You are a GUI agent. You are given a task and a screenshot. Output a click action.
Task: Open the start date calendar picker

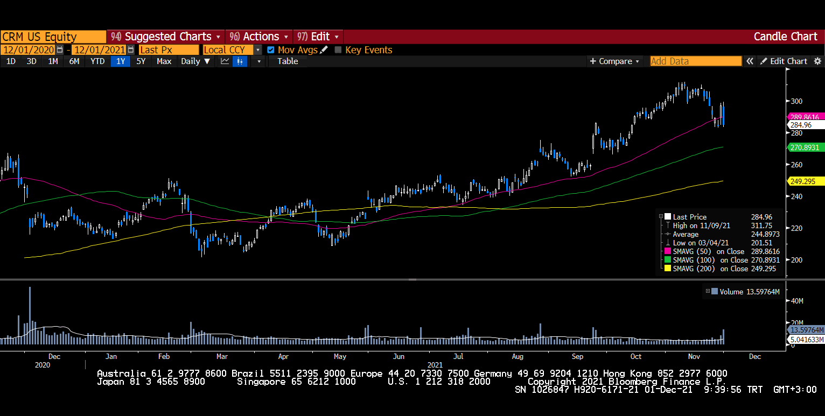[x=60, y=50]
